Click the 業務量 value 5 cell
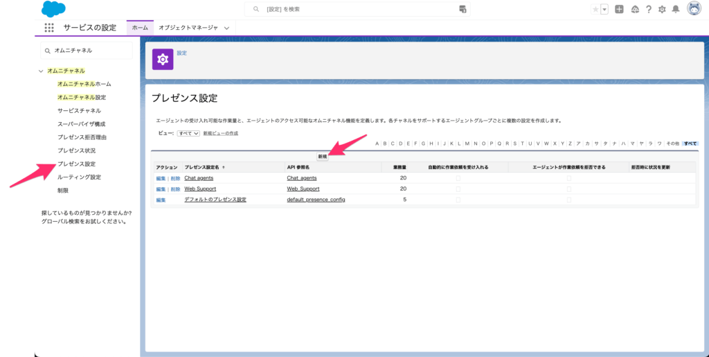This screenshot has height=357, width=709. 404,200
